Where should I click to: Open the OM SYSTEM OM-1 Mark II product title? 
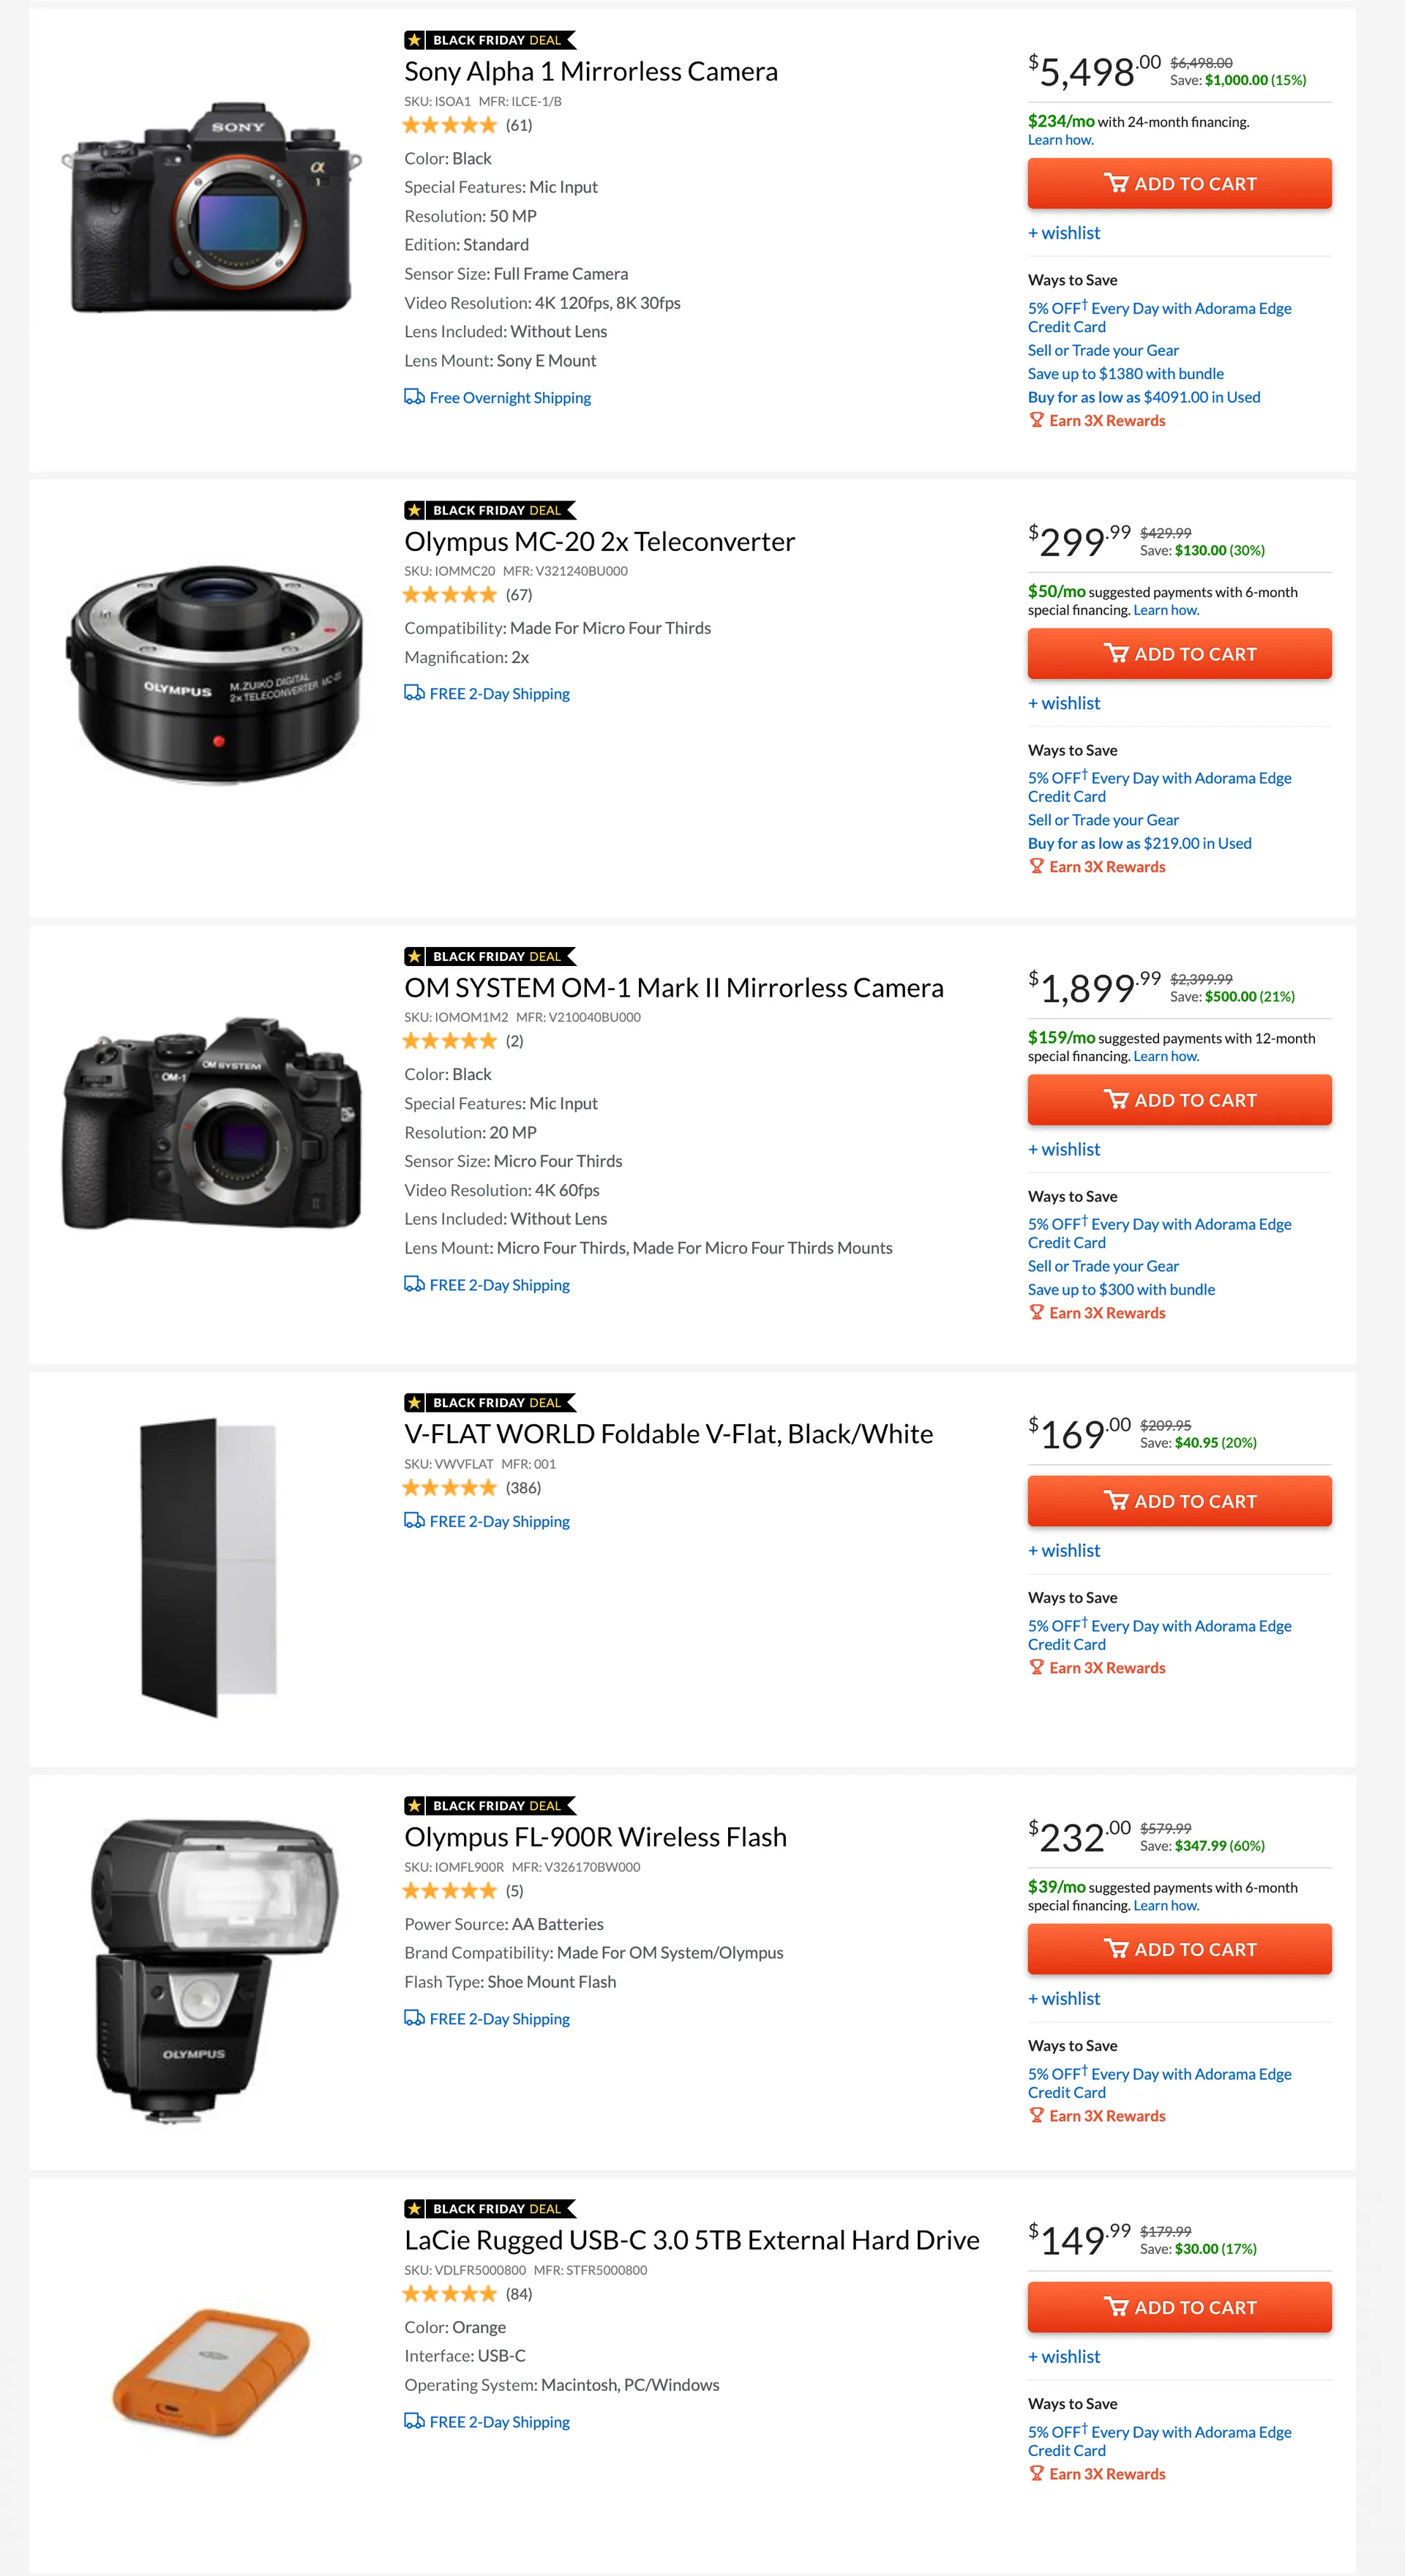pos(673,988)
